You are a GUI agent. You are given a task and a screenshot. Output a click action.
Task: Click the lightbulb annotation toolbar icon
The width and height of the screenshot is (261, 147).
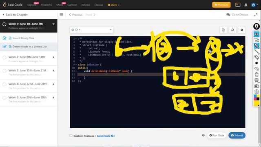[x=257, y=26]
